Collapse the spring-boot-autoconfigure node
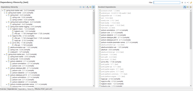The width and height of the screenshot is (193, 91). (7, 22)
